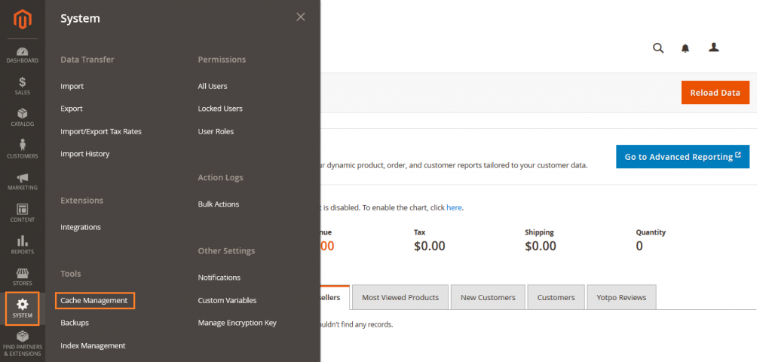Open User Roles

[x=216, y=131]
